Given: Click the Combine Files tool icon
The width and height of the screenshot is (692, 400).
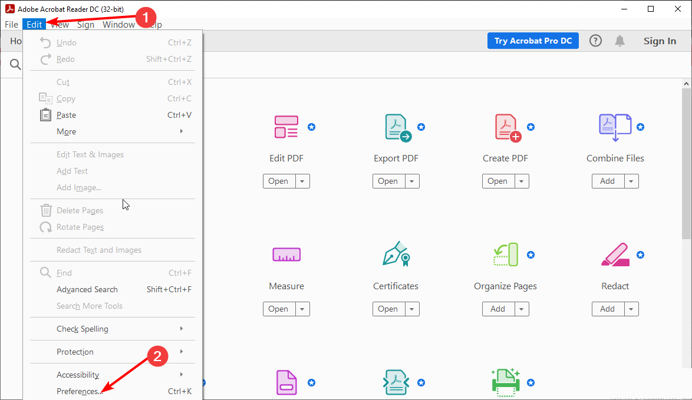Looking at the screenshot, I should [615, 127].
